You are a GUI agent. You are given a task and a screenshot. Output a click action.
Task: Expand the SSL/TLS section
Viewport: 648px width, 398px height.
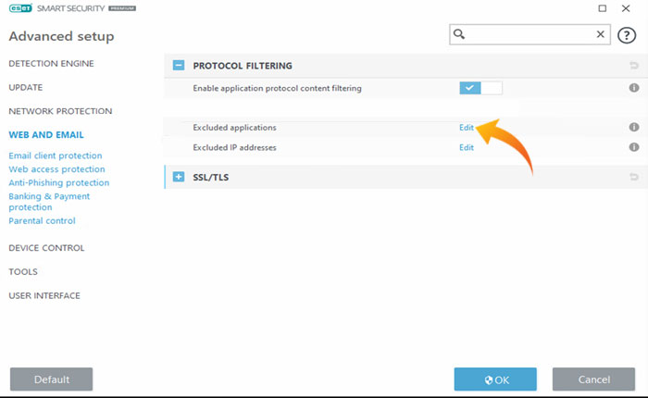[179, 177]
